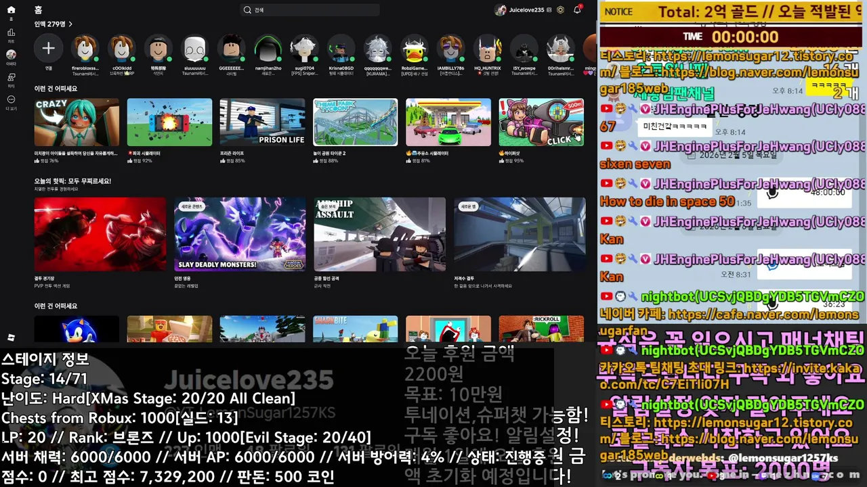Image resolution: width=867 pixels, height=487 pixels.
Task: Click the plus button to add connections
Action: (x=49, y=48)
